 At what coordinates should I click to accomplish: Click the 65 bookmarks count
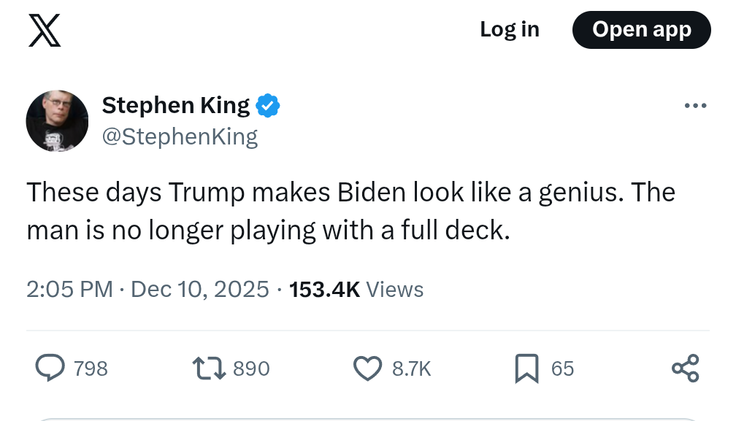(562, 368)
